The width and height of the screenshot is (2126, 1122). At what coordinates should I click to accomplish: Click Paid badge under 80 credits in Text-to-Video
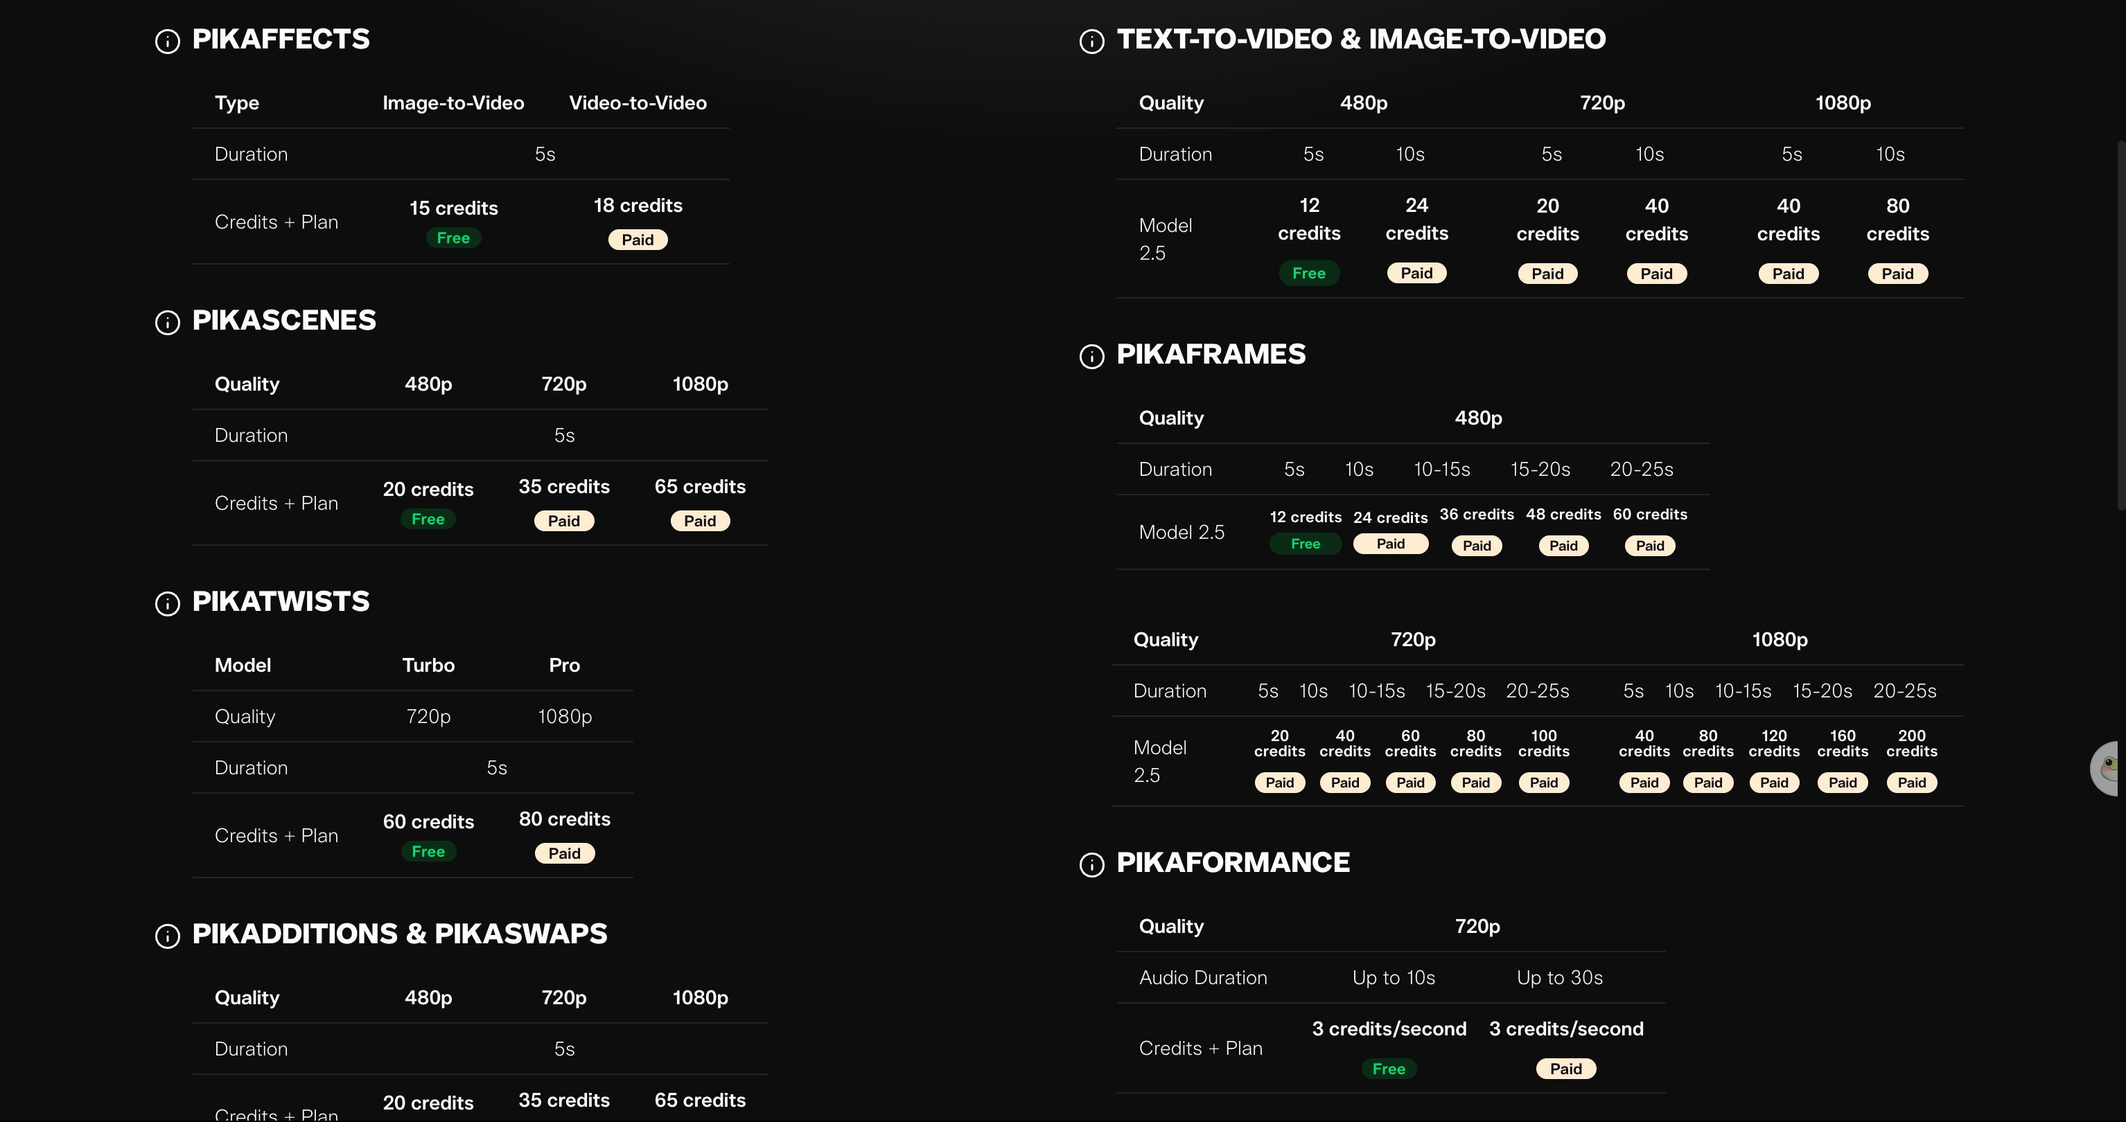pos(1897,274)
